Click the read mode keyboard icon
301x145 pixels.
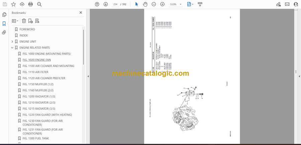[x=200, y=4]
